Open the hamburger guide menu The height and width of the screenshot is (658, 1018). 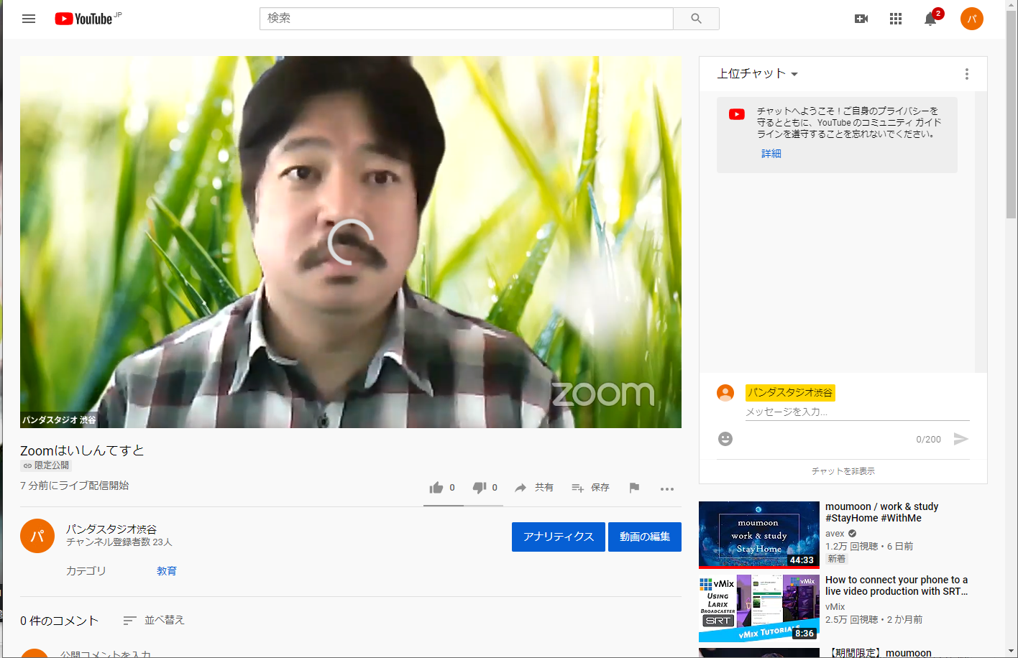[x=29, y=19]
